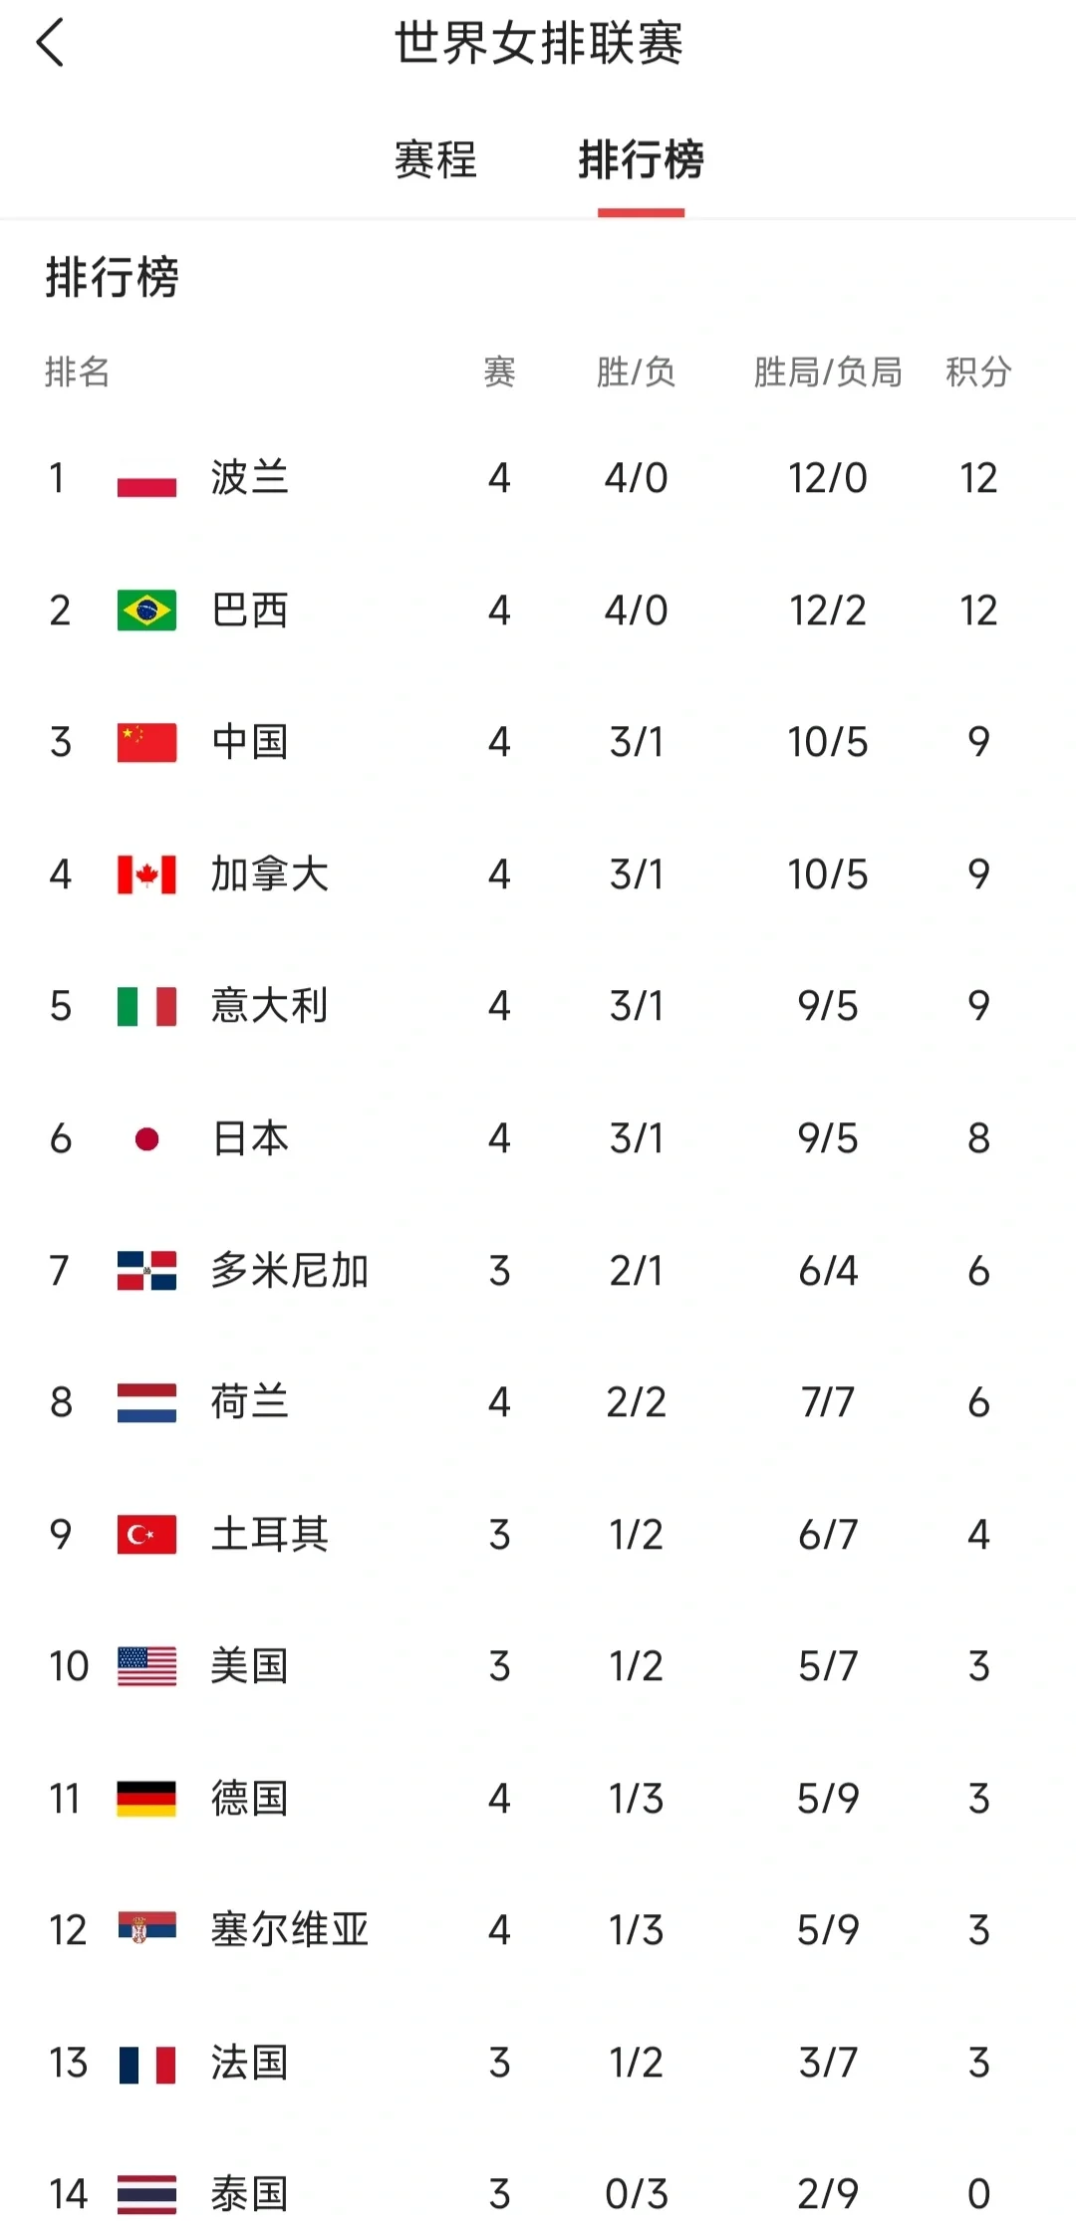Viewport: 1076px width, 2221px height.
Task: Tap the Serbia flag icon
Action: (146, 1928)
